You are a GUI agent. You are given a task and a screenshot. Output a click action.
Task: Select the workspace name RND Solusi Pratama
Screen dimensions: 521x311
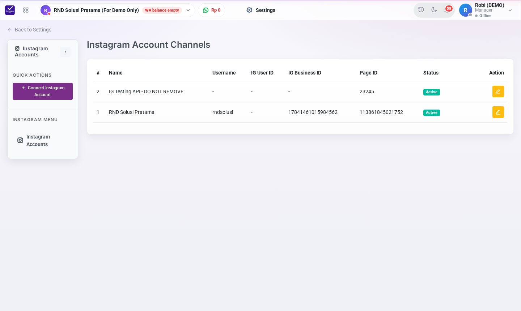[96, 10]
